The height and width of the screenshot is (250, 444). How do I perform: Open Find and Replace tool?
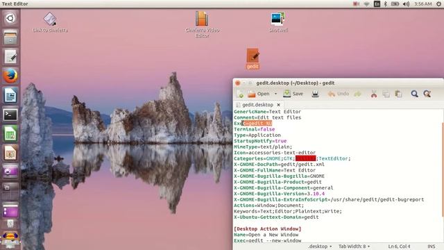tap(427, 94)
